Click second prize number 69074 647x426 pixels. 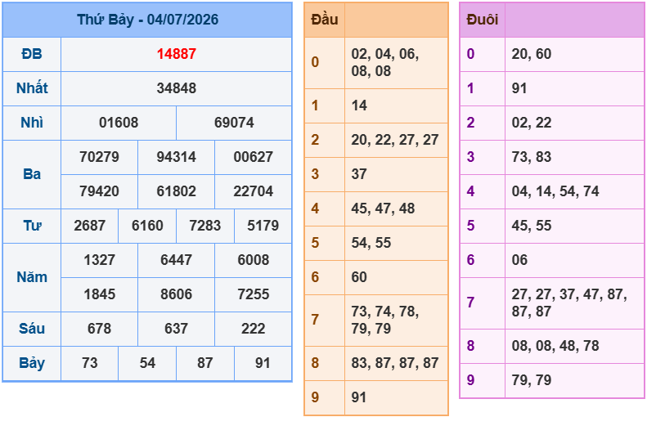234,123
